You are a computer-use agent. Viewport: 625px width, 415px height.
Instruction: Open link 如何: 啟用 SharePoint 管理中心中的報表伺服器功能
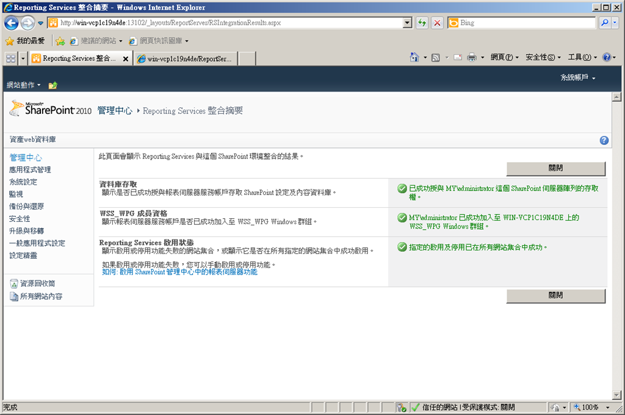180,272
